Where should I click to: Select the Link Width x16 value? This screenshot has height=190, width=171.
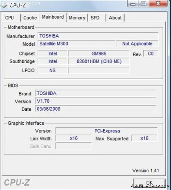point(74,138)
